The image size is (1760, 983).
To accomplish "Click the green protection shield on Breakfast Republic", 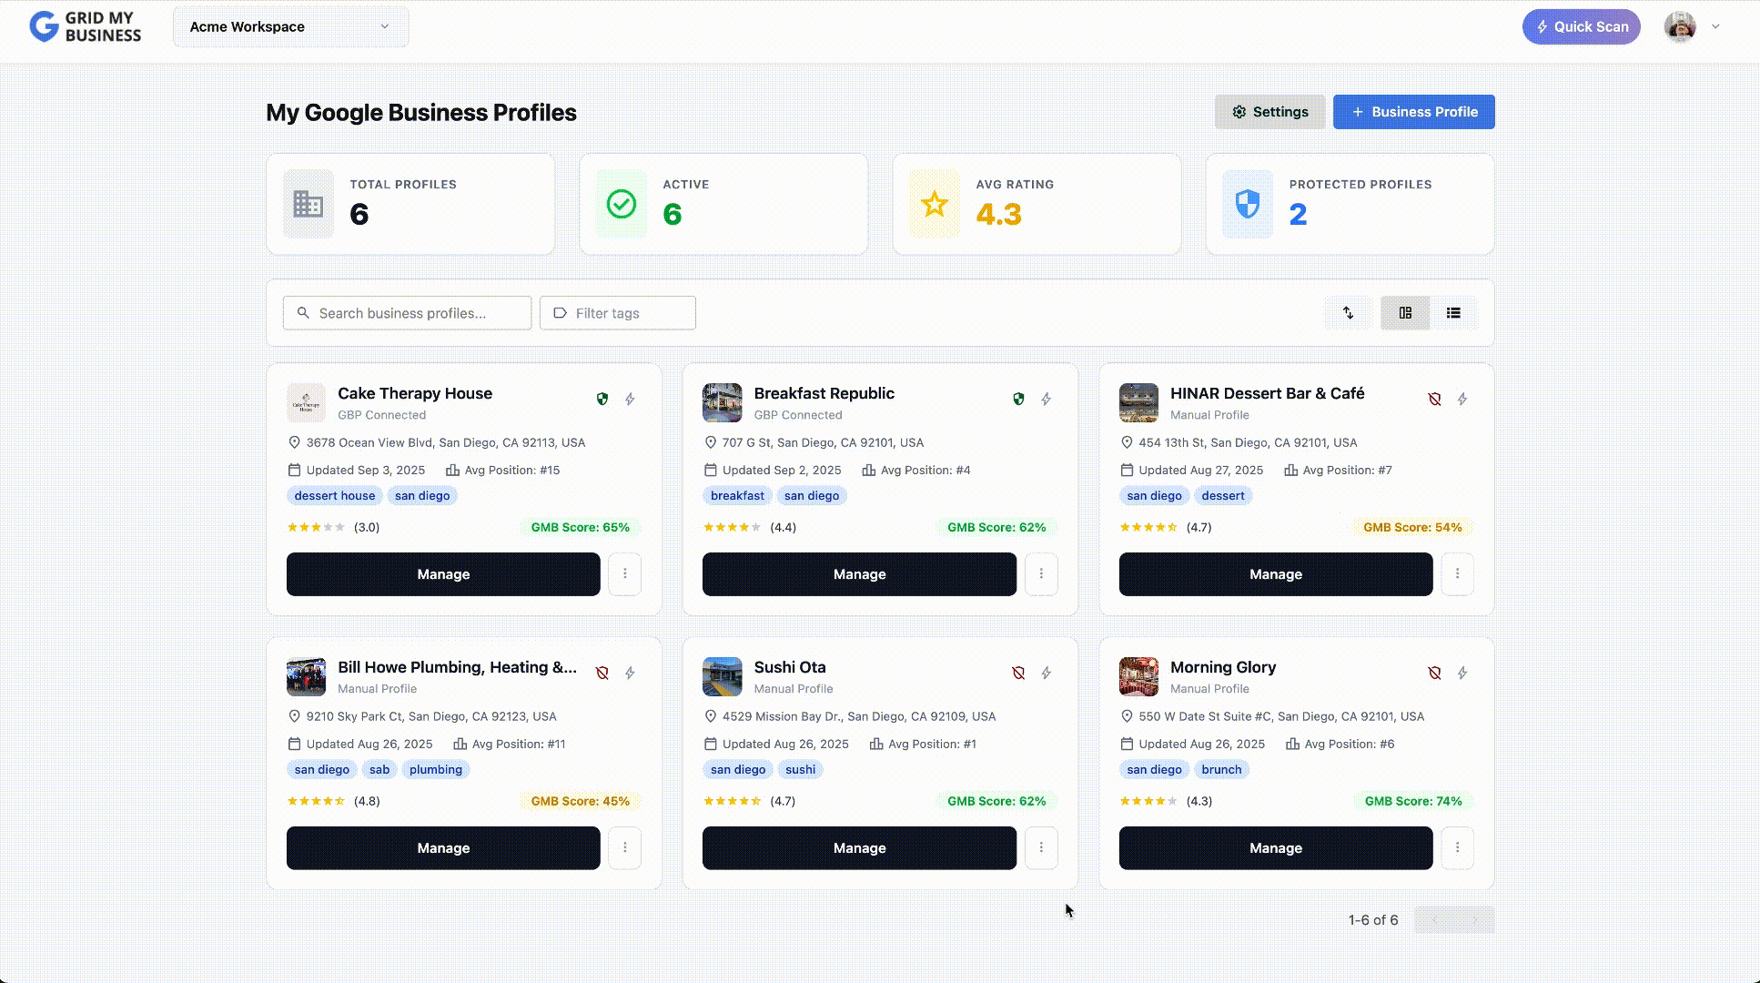I will click(x=1018, y=399).
